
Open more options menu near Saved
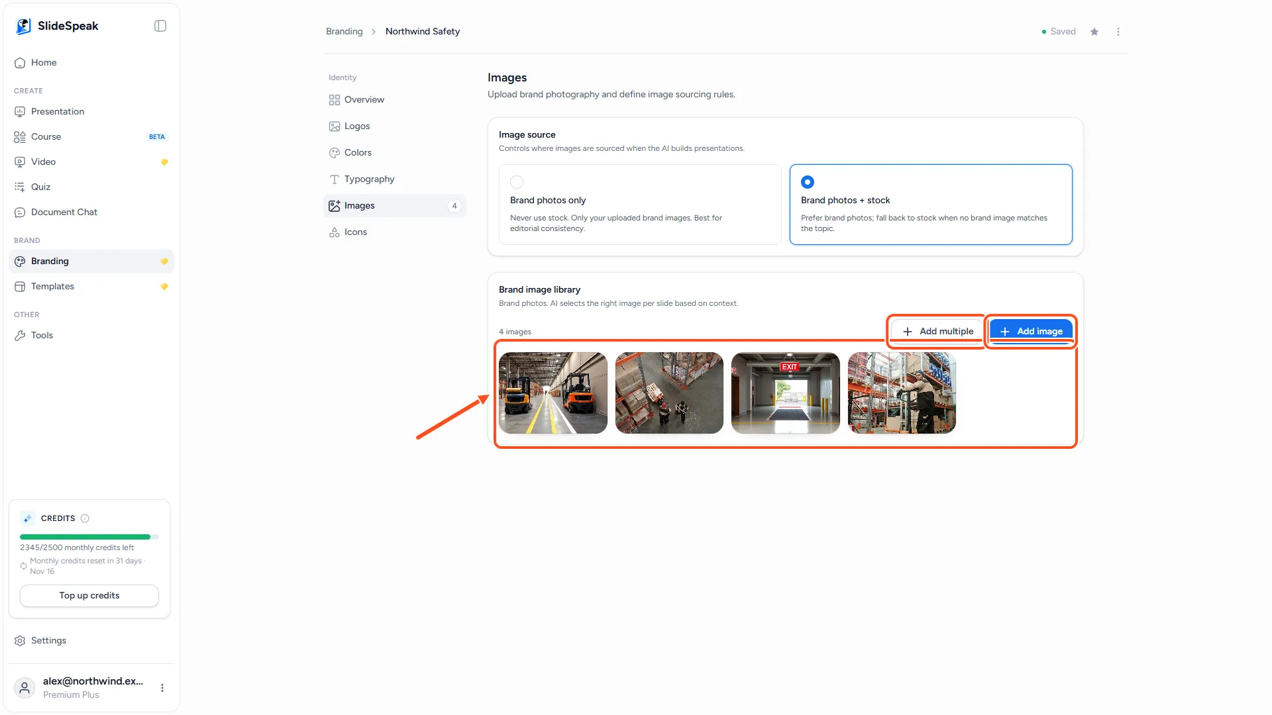(x=1118, y=32)
